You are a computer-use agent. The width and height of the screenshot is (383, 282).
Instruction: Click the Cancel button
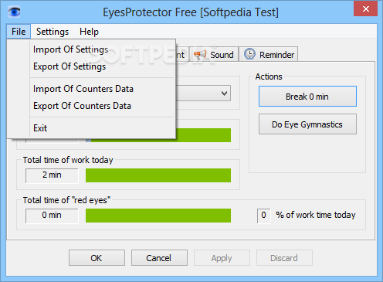(159, 257)
